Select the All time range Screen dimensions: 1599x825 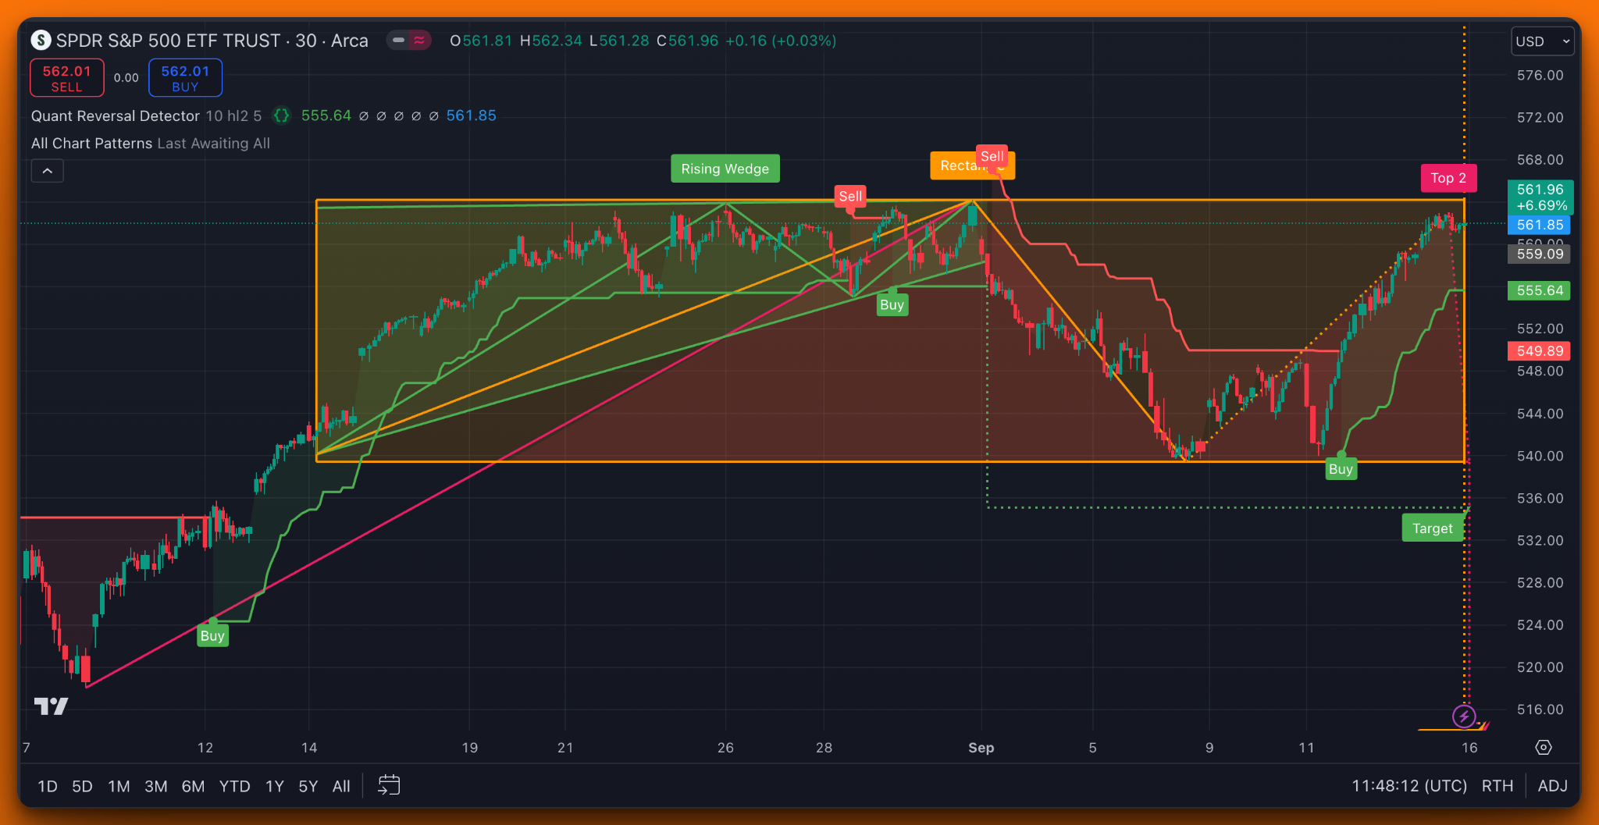[x=341, y=786]
